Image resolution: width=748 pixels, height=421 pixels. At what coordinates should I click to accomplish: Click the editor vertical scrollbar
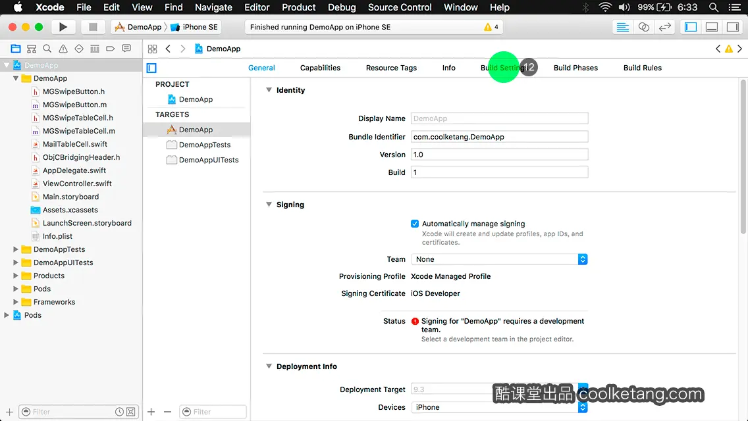coord(743,157)
